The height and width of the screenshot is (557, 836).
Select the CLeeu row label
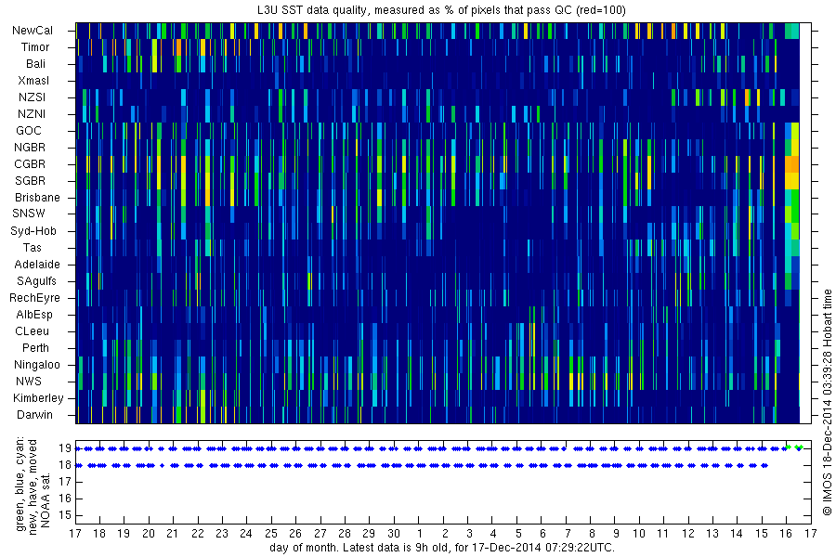point(32,331)
